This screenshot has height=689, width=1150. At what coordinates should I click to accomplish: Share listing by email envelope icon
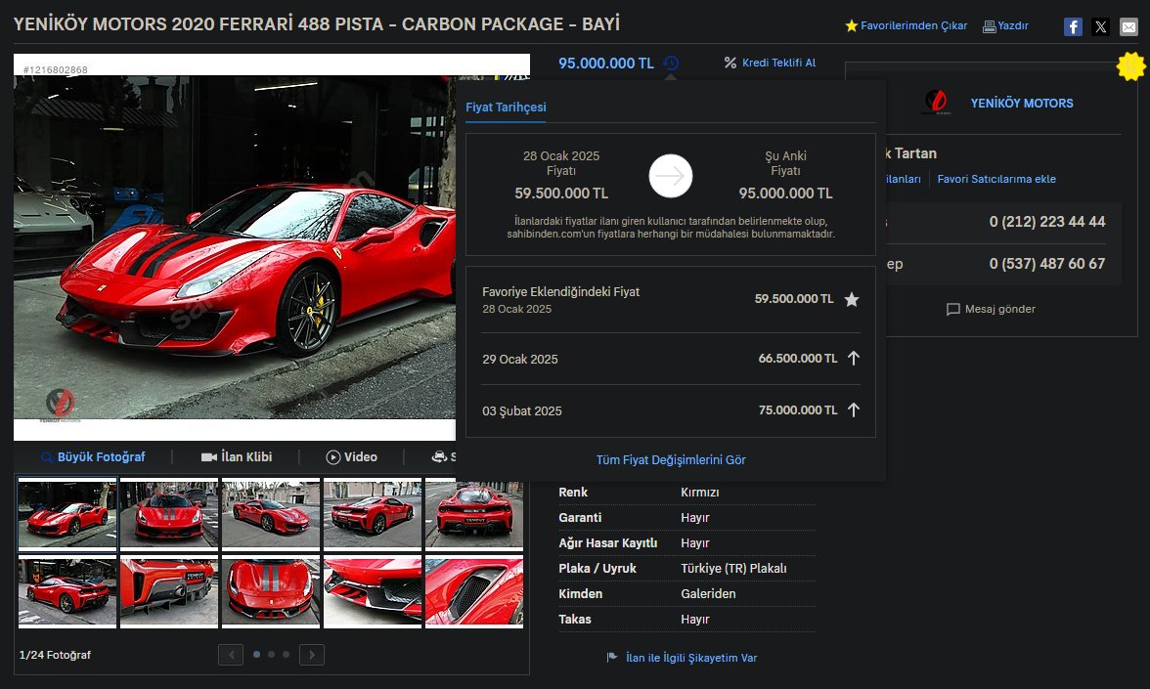(x=1128, y=27)
